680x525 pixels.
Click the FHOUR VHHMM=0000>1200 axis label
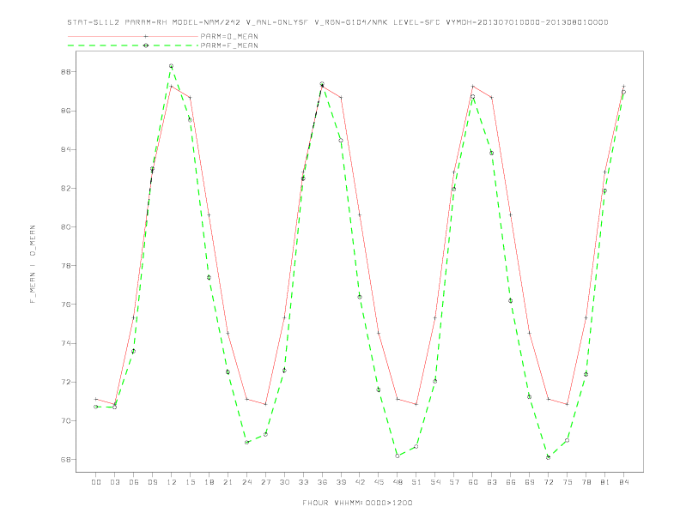(x=357, y=503)
